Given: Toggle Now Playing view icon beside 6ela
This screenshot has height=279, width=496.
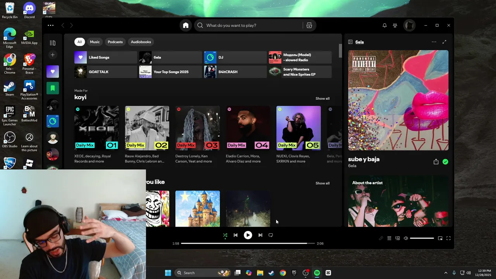Looking at the screenshot, I should click(x=350, y=42).
